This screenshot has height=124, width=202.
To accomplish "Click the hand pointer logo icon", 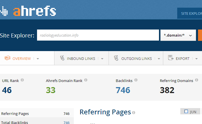I will point(4,11).
